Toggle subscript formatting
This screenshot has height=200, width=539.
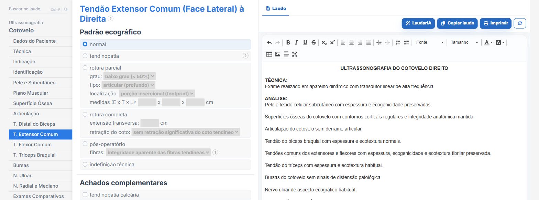coord(324,43)
